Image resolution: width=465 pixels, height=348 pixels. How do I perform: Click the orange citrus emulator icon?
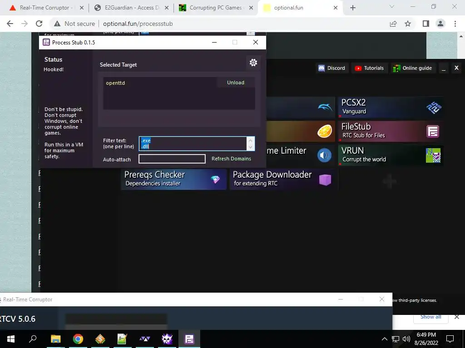(325, 131)
